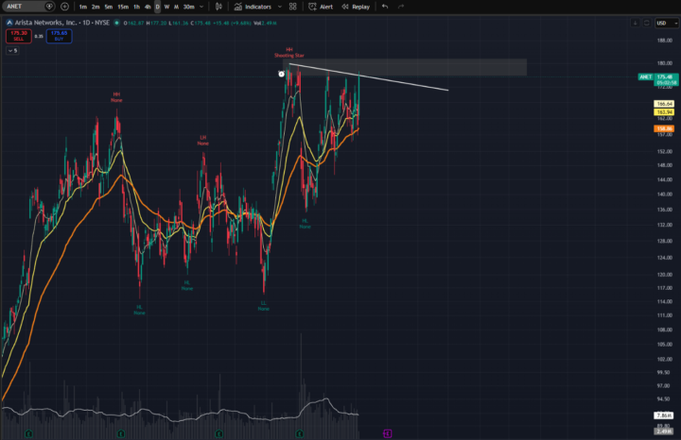Screen dimensions: 681x440
Task: Click the red SELL 175.30 button
Action: point(19,36)
